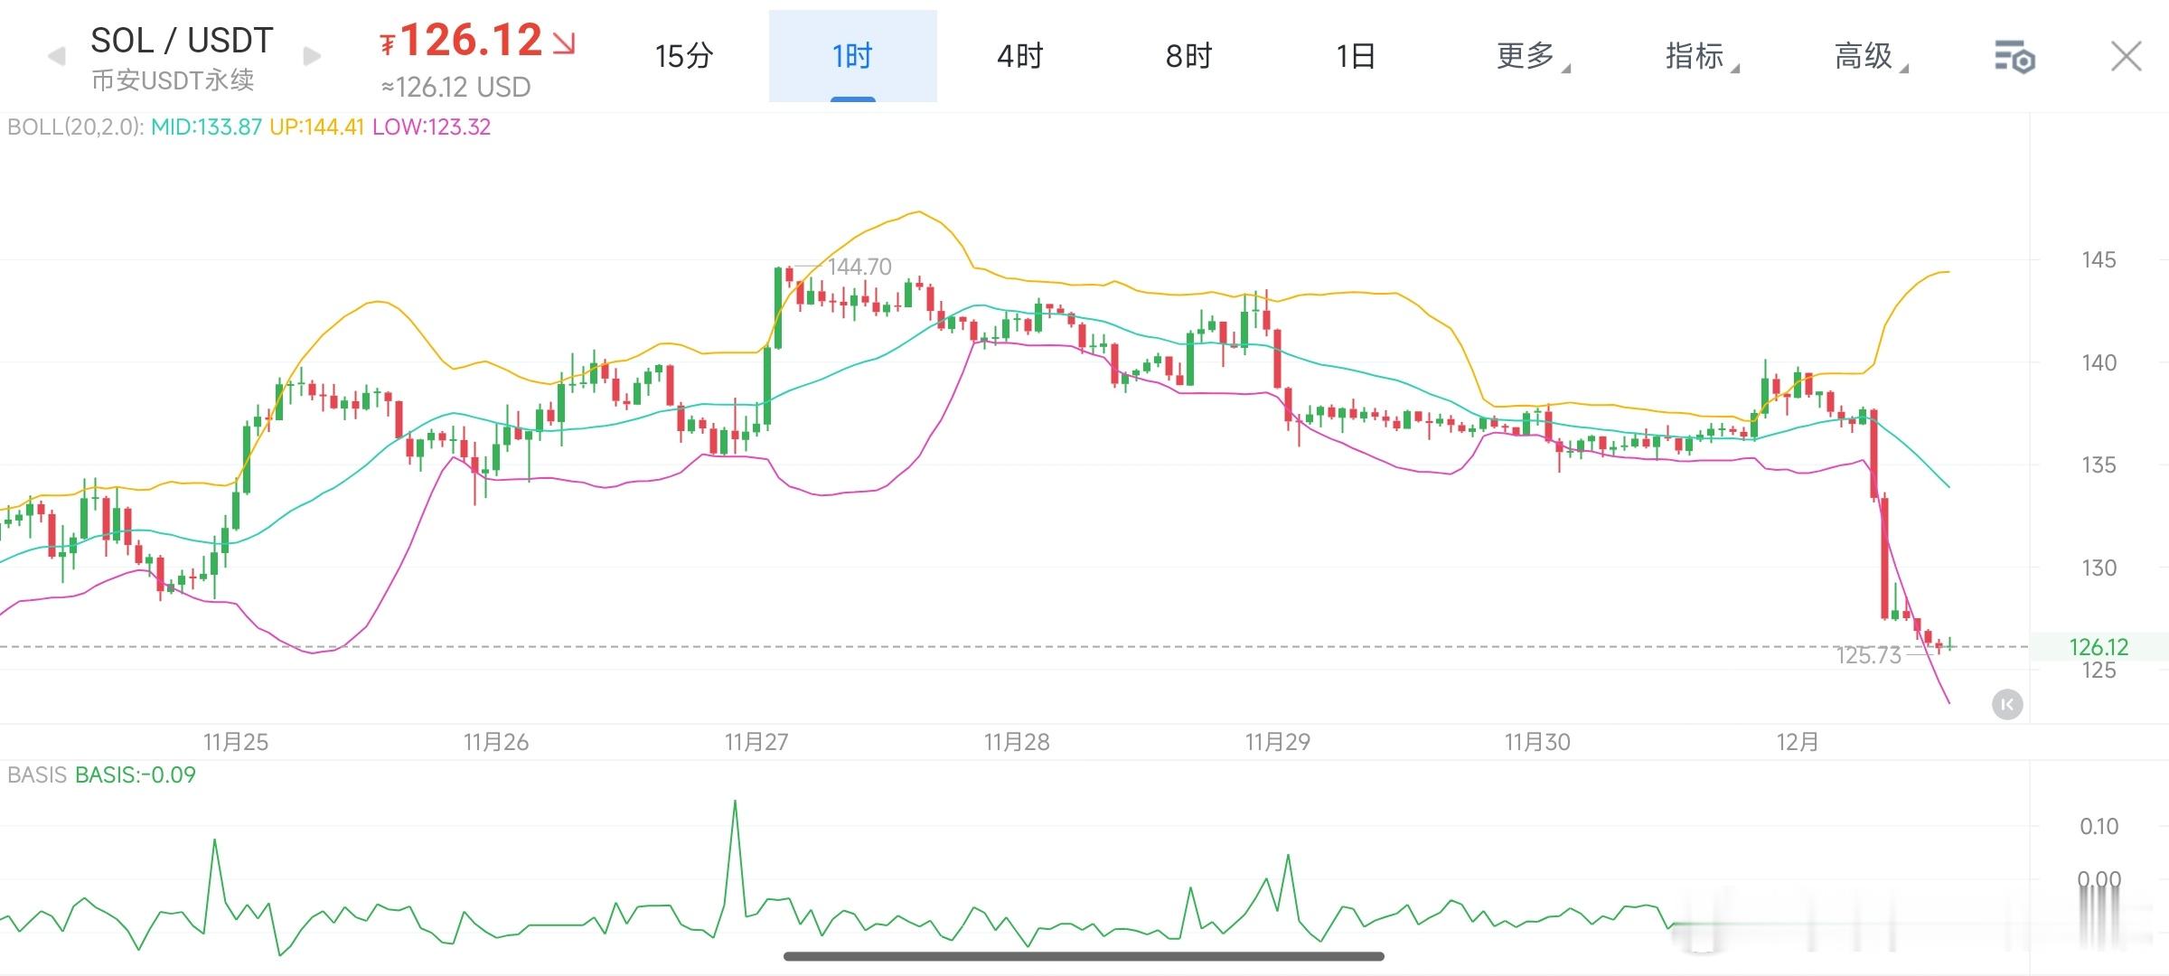Switch to 8时 timeframe
Viewport: 2169px width, 976px height.
pyautogui.click(x=1188, y=56)
